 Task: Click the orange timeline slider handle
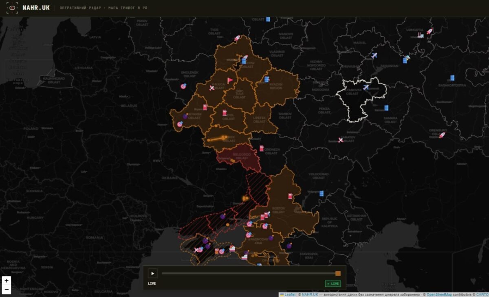pyautogui.click(x=338, y=273)
